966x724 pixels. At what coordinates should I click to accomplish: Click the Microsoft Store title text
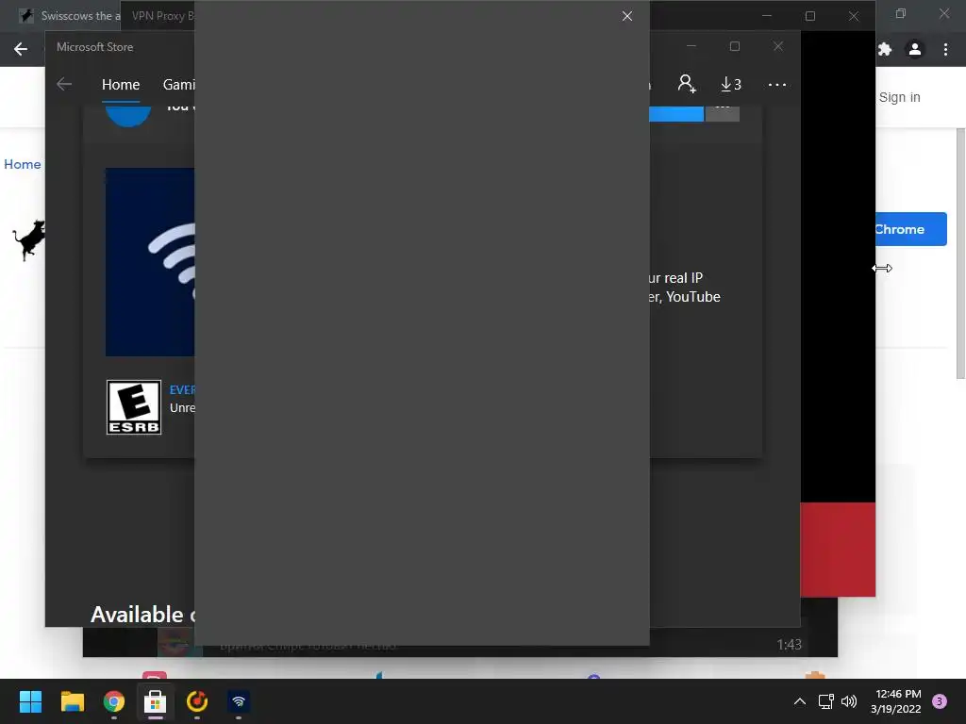[x=95, y=47]
